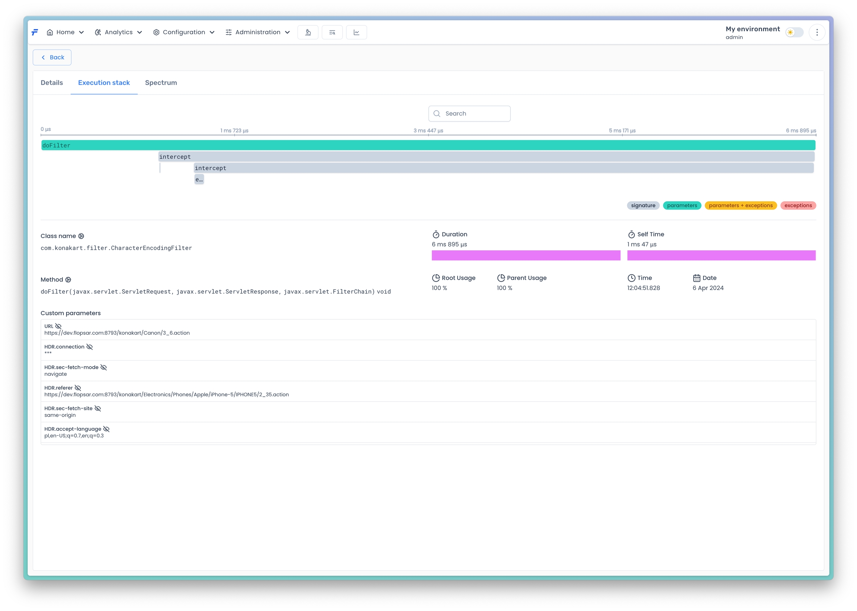This screenshot has height=611, width=857.
Task: Open the Administration dropdown menu
Action: pyautogui.click(x=258, y=32)
